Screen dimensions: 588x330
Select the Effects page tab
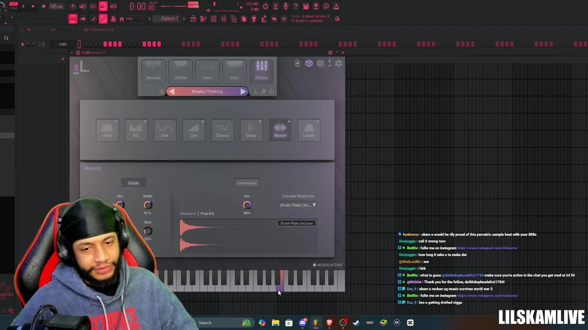(261, 71)
